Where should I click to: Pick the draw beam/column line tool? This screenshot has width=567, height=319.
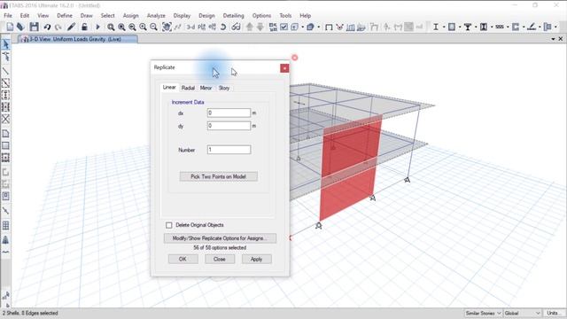point(6,71)
